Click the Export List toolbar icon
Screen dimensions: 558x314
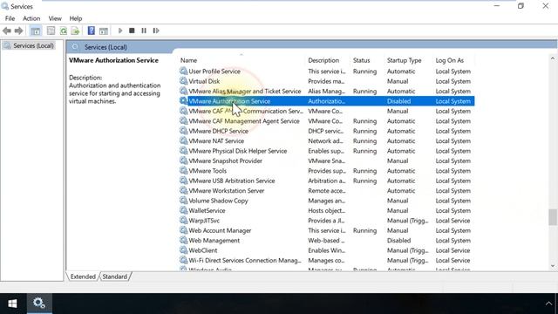click(75, 31)
